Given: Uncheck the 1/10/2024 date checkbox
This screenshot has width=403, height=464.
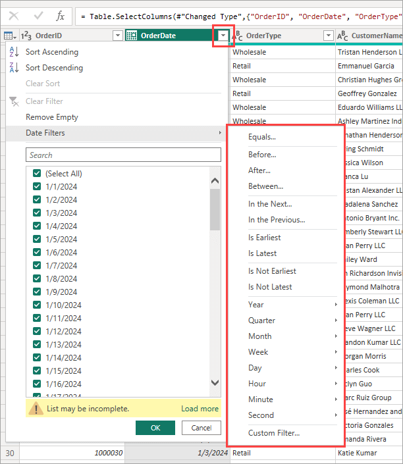Looking at the screenshot, I should pyautogui.click(x=37, y=305).
